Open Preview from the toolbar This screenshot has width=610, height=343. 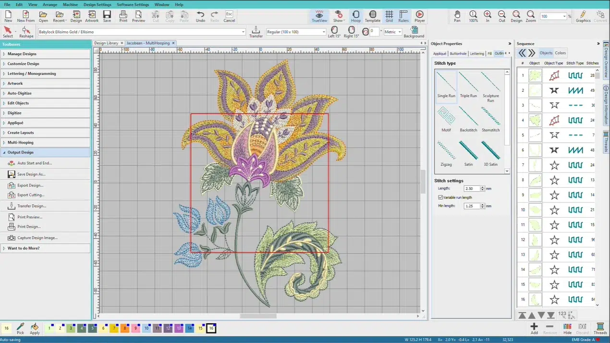pos(138,16)
